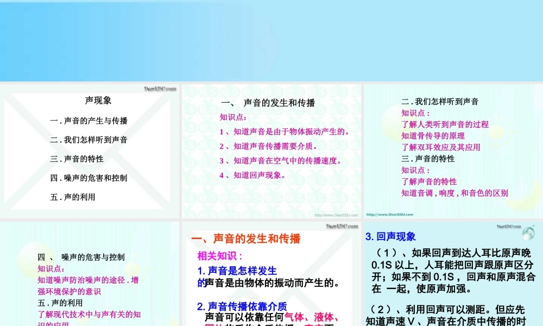
Task: Click the outline line 二.我们怎样听到声音 in 声现象 slide
Action: tap(89, 140)
